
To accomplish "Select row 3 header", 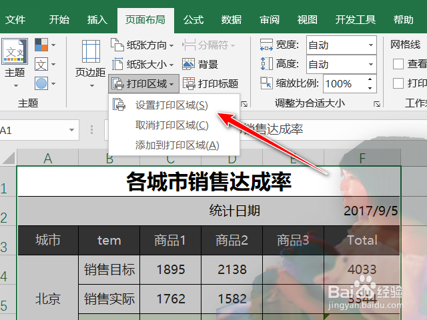I will (x=8, y=240).
